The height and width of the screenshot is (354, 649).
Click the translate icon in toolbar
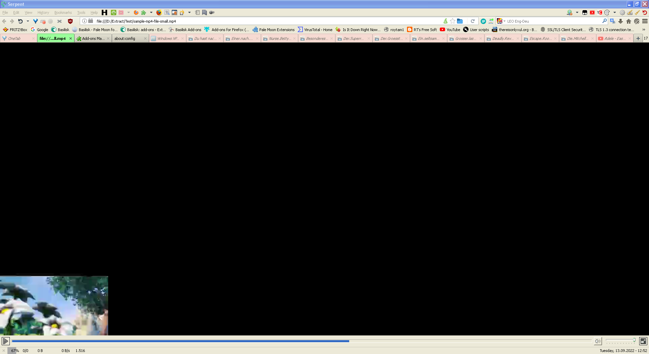tap(612, 21)
